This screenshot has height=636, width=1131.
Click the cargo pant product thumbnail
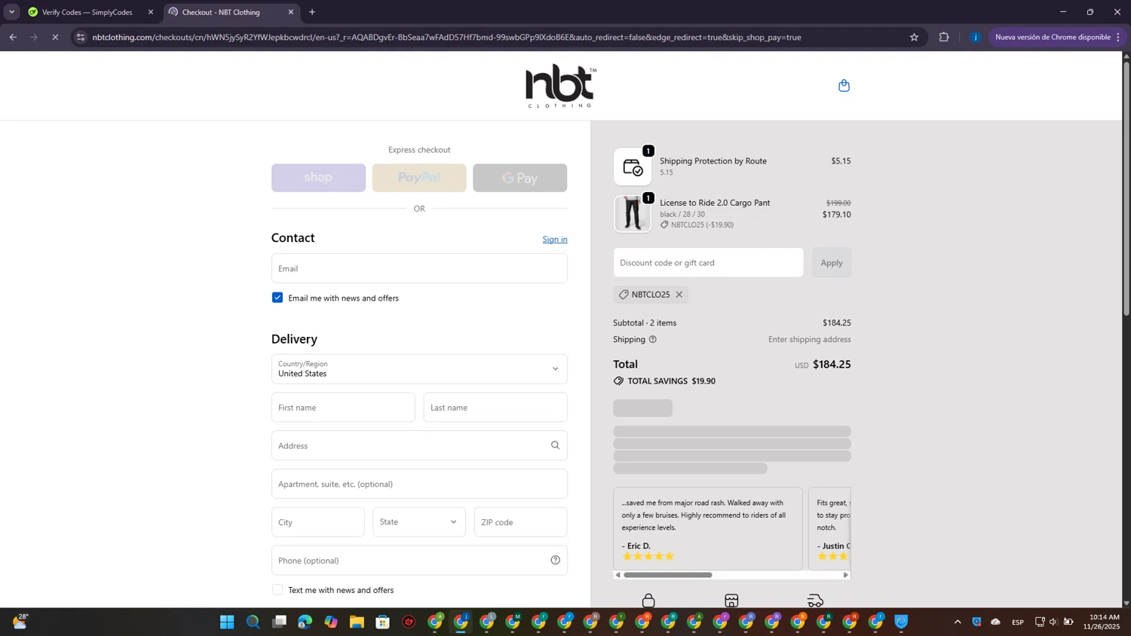[x=633, y=214]
